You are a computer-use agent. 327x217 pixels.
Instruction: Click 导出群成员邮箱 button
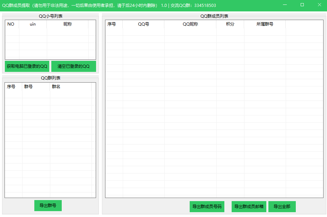(249, 207)
